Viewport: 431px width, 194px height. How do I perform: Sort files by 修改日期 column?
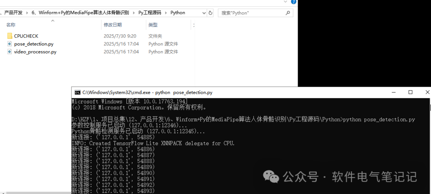tap(113, 25)
